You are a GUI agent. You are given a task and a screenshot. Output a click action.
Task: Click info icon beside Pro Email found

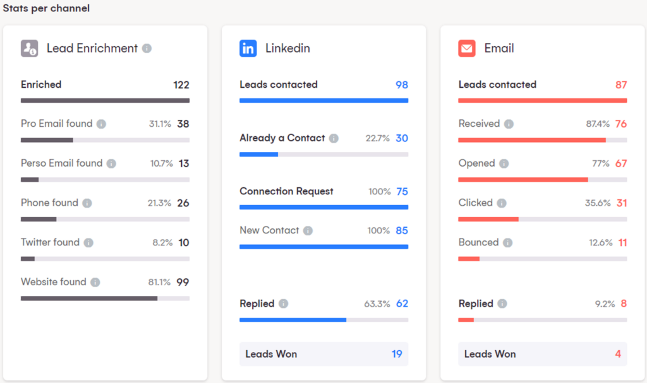101,124
